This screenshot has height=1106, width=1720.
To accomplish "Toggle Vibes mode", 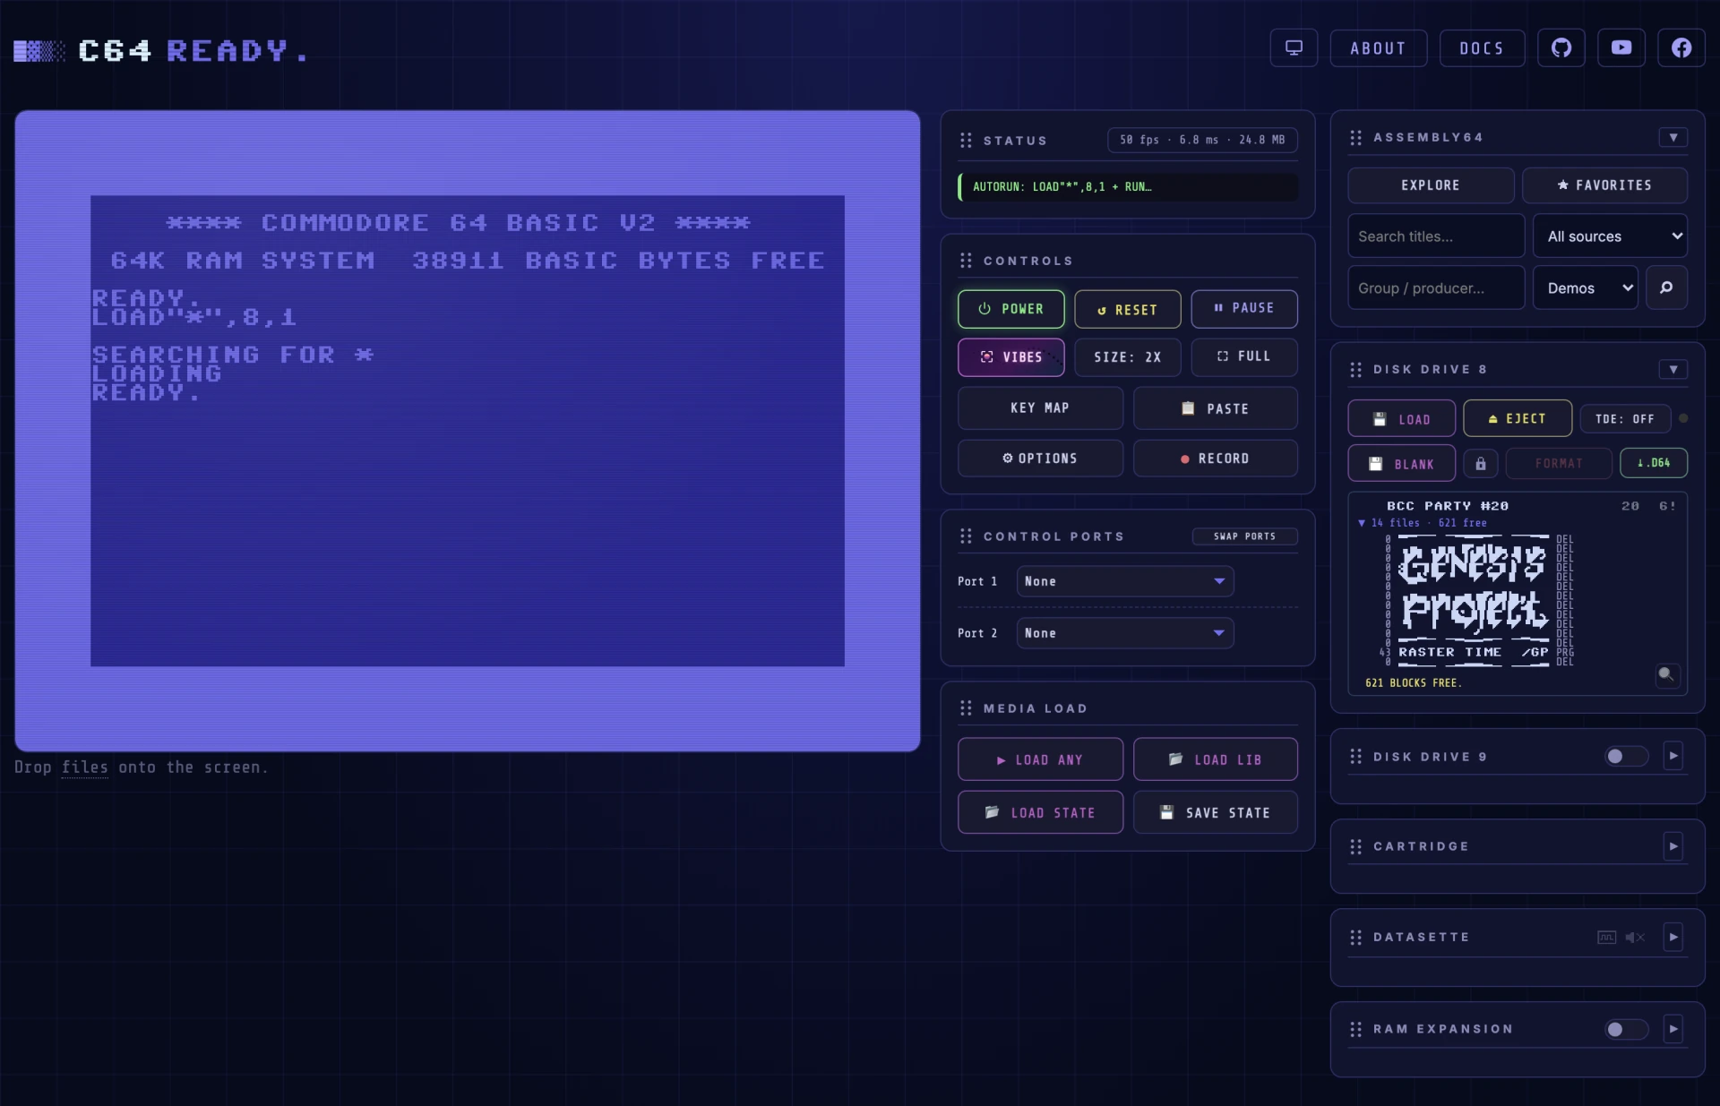I will (x=1011, y=357).
